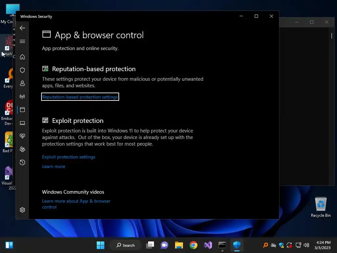Viewport: 337px width, 253px height.
Task: Select the Recycle Bin desktop icon
Action: tap(321, 207)
